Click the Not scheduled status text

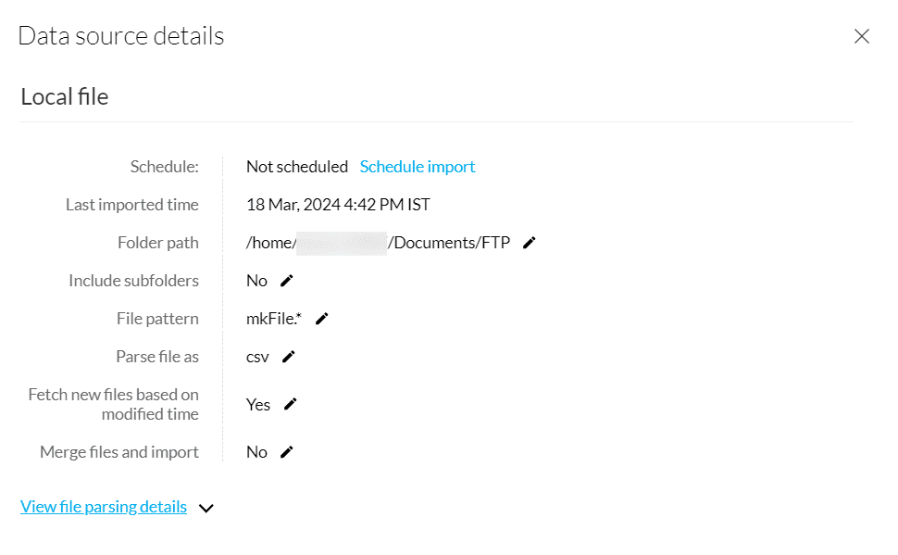click(297, 167)
